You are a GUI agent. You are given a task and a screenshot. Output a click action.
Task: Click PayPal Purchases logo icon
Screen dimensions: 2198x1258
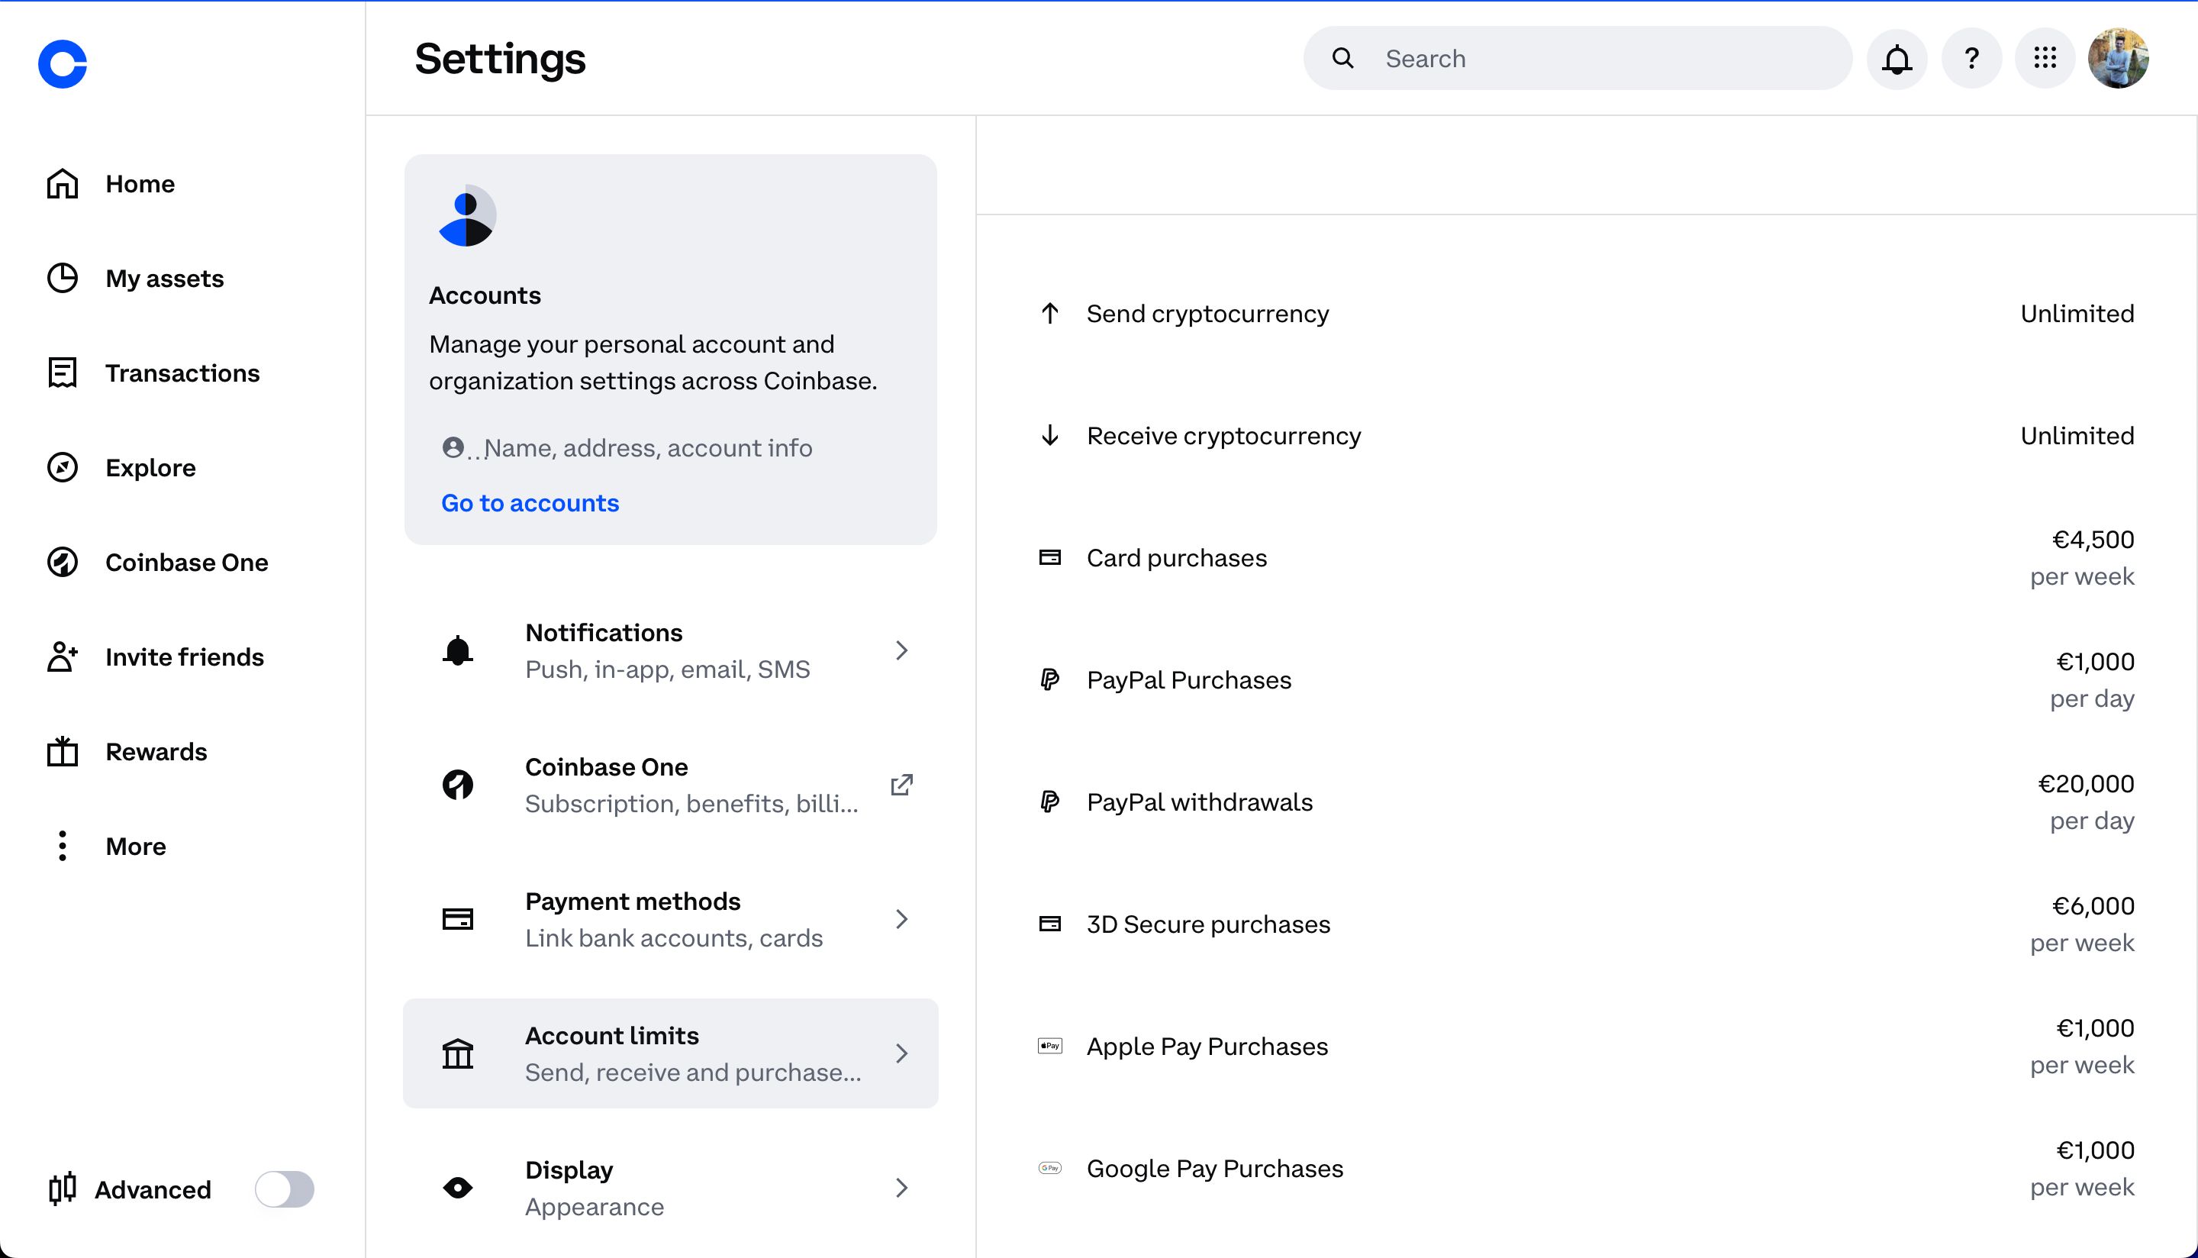[1049, 679]
